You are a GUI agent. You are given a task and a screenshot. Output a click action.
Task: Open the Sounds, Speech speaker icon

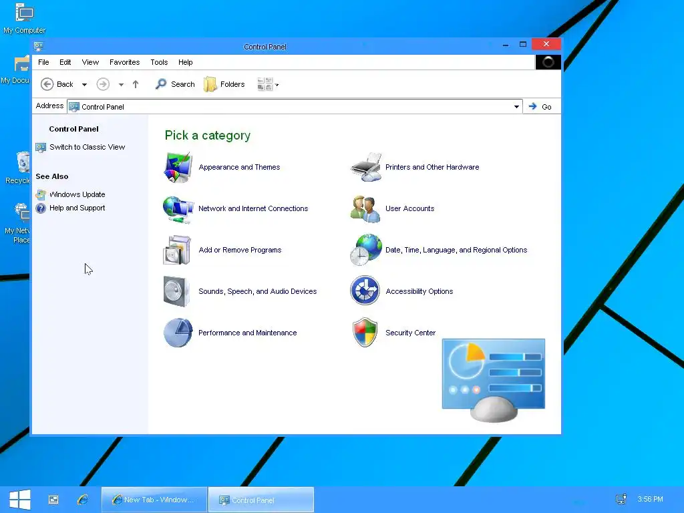(176, 291)
